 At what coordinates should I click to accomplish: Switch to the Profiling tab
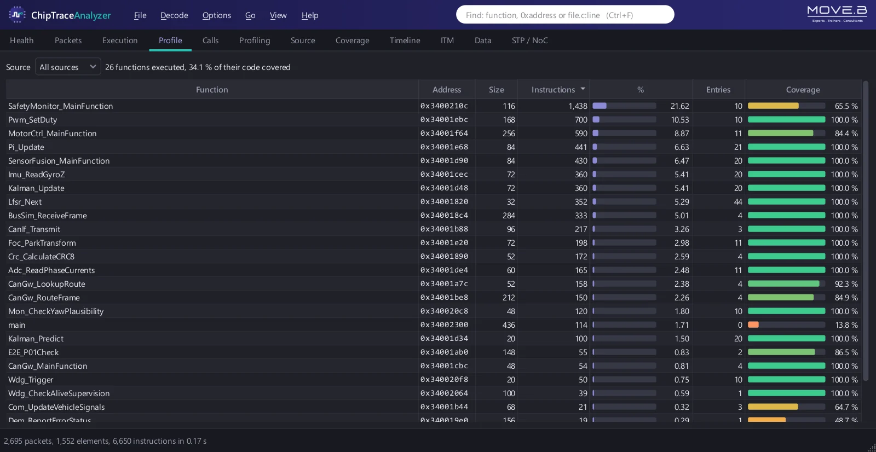[x=255, y=40]
